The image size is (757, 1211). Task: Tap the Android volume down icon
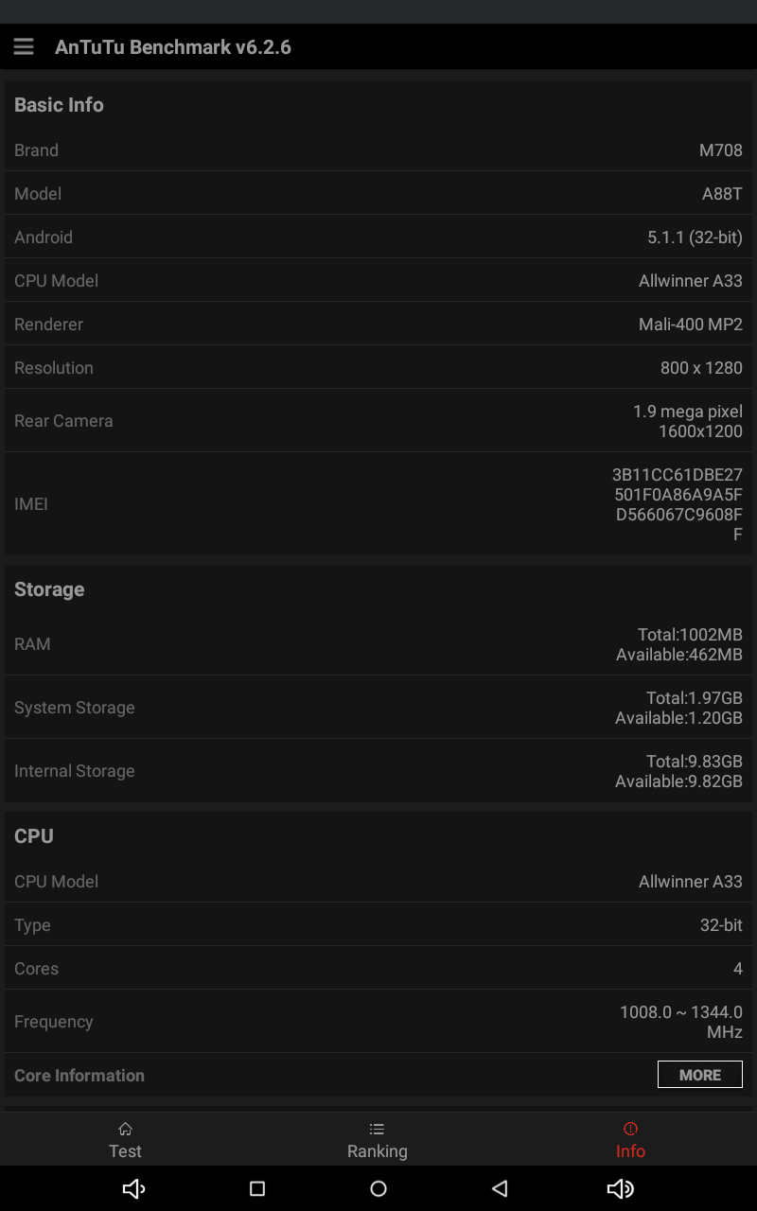click(133, 1189)
